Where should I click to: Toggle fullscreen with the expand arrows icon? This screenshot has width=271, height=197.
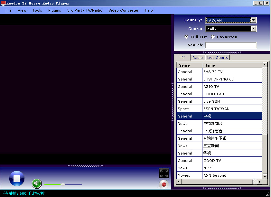164,173
